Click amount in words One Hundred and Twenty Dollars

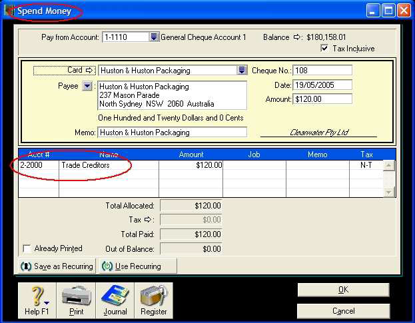(x=171, y=118)
